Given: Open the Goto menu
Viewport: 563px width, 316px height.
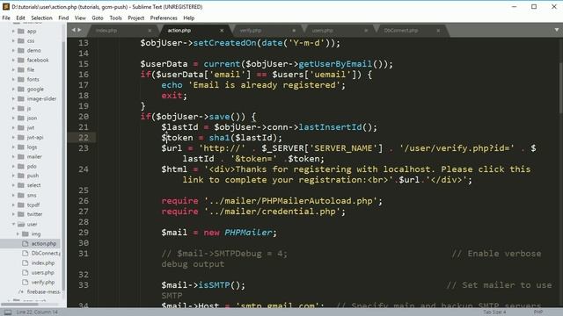Looking at the screenshot, I should point(98,18).
